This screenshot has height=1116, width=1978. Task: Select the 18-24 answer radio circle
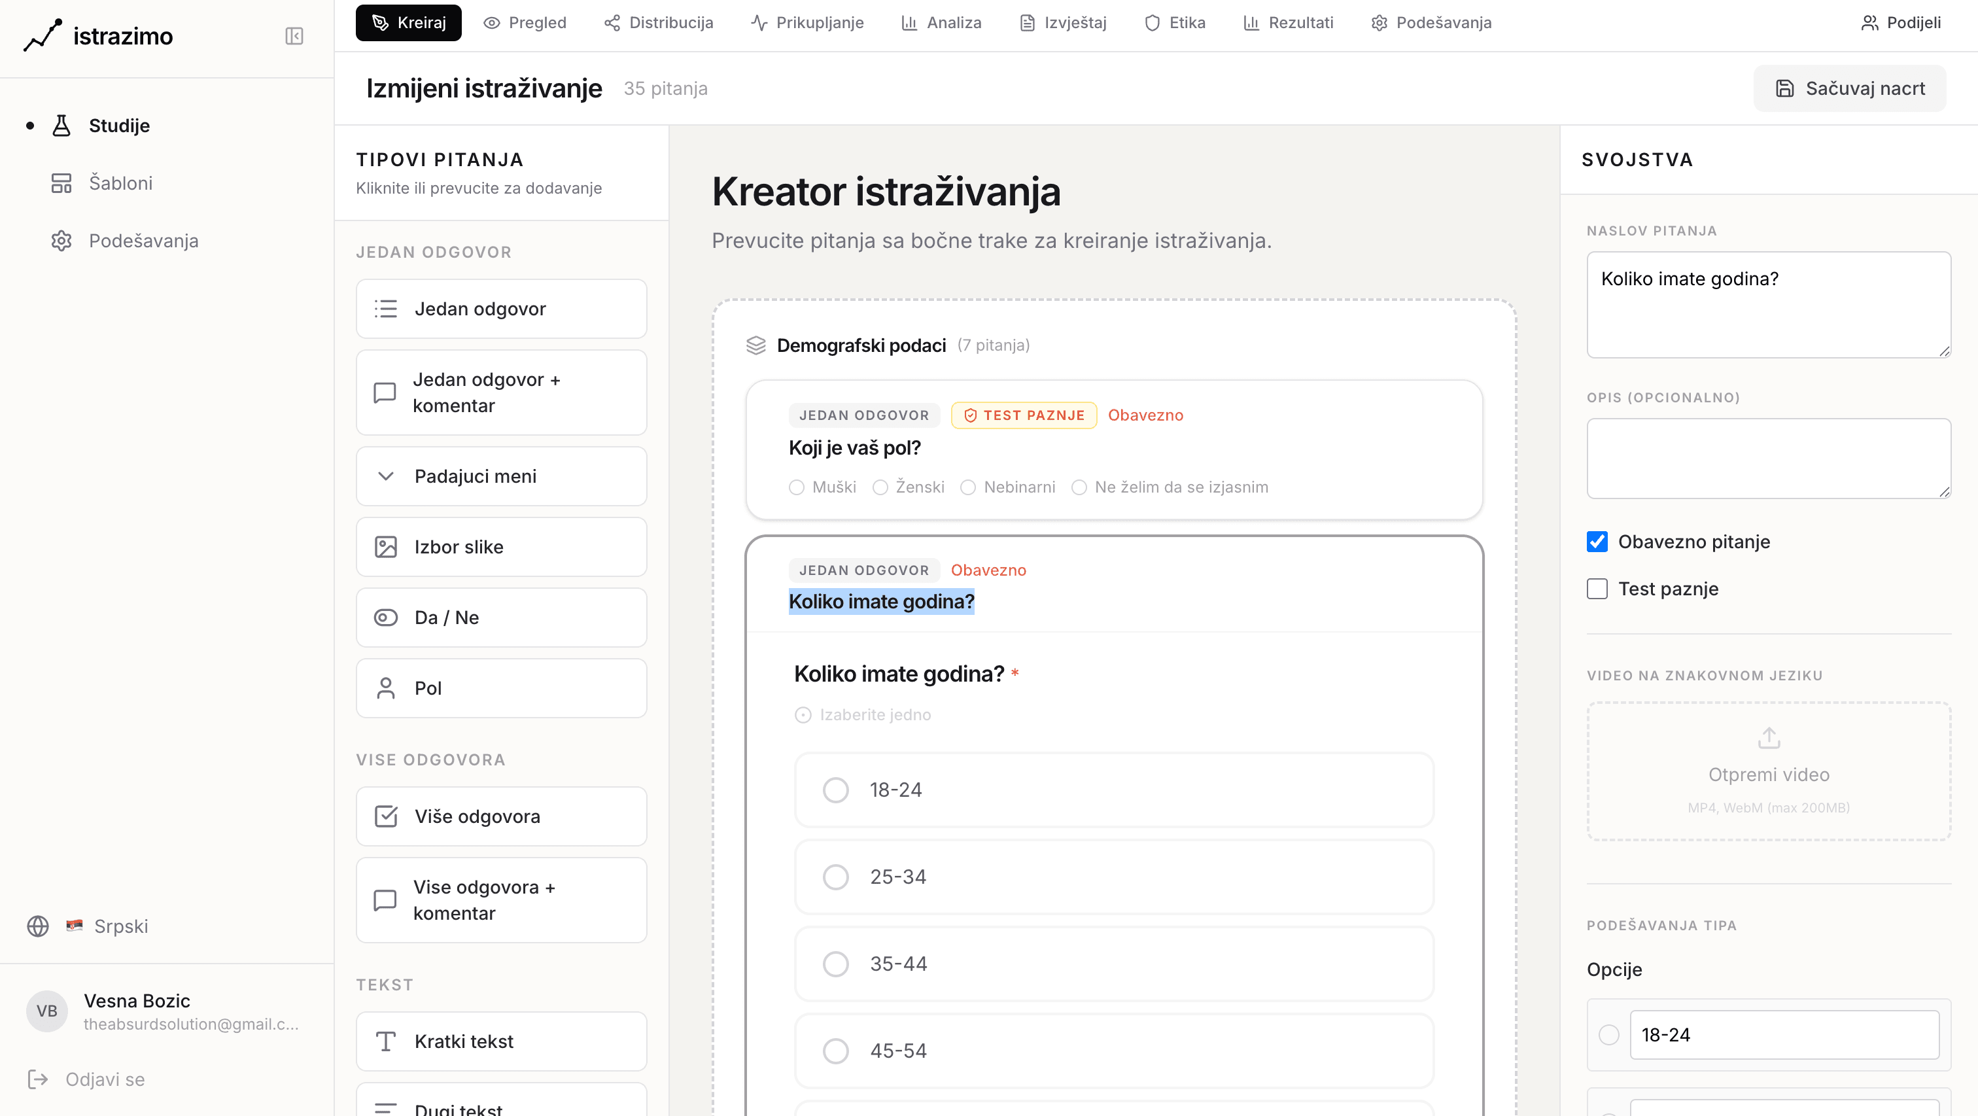tap(835, 790)
